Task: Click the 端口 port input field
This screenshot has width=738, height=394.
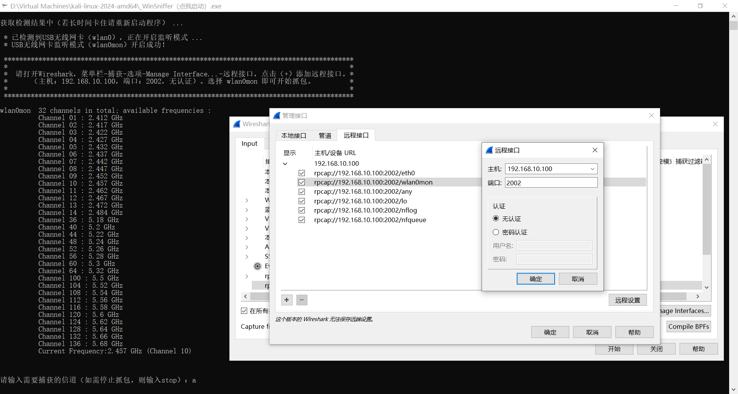Action: click(551, 183)
